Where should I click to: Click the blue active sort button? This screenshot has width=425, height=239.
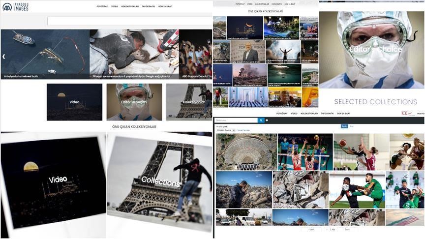click(344, 126)
